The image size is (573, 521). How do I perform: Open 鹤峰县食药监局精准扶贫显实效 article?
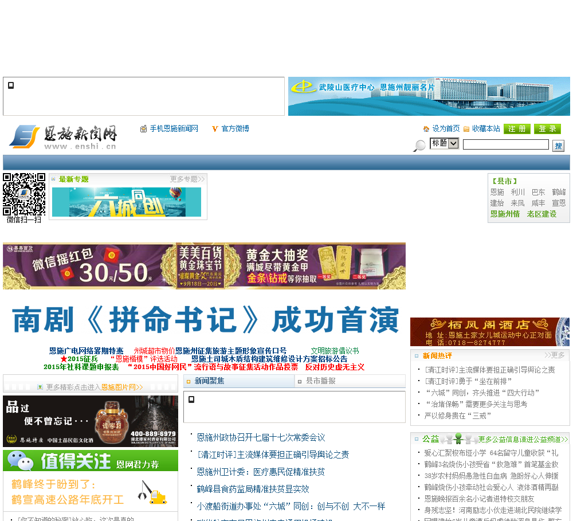253,489
